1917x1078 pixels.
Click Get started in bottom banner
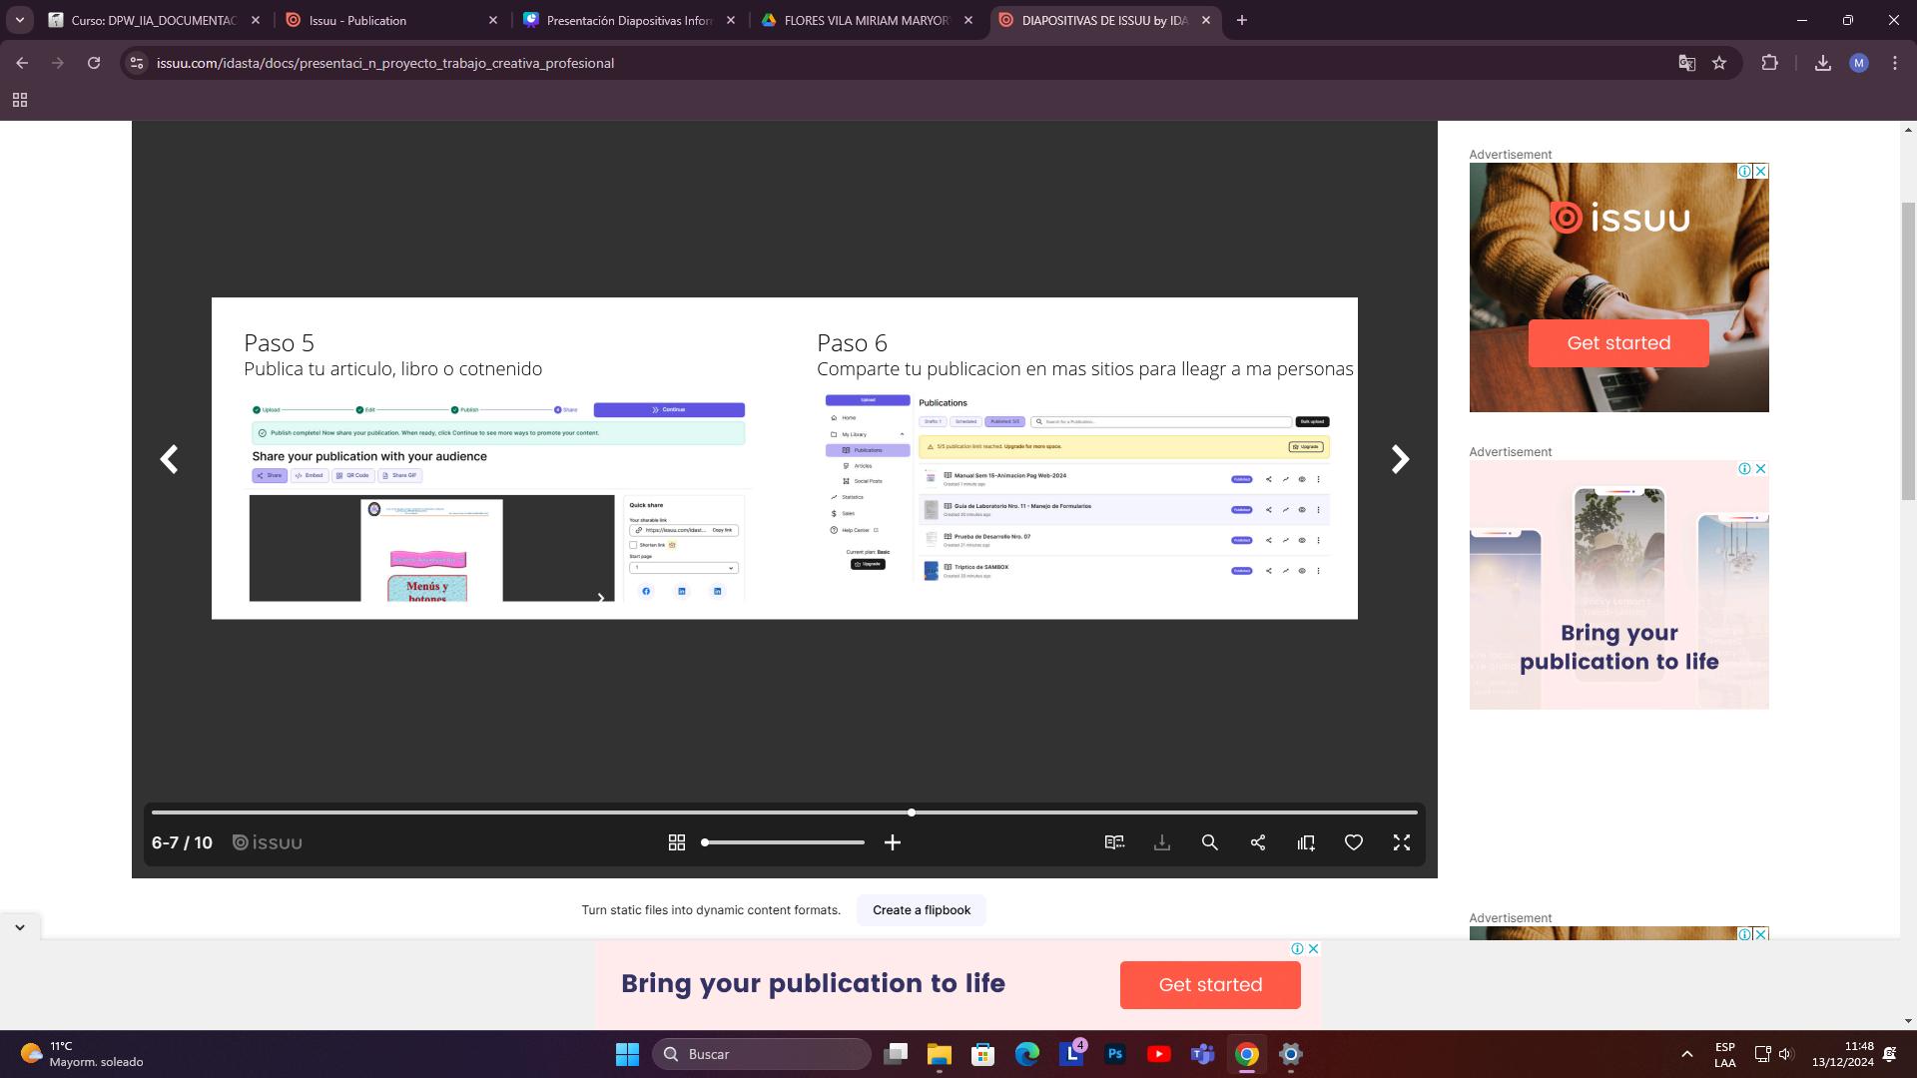pyautogui.click(x=1210, y=985)
